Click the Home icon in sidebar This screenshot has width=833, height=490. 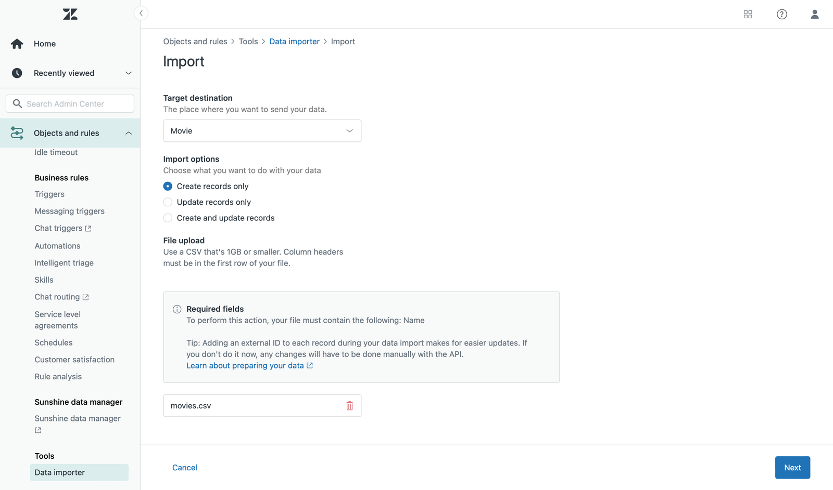[x=17, y=44]
